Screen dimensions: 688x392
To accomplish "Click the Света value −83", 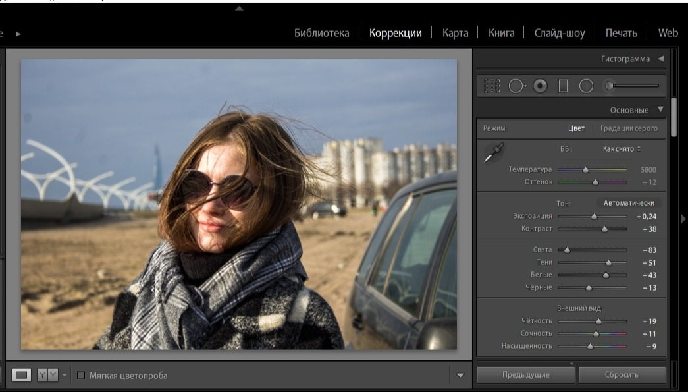I will 649,250.
